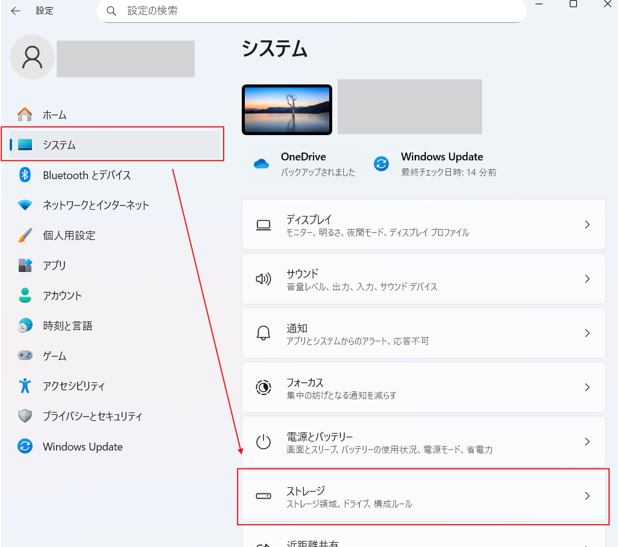This screenshot has width=618, height=547.
Task: Click the Windows Update sync icon at top
Action: pyautogui.click(x=381, y=164)
